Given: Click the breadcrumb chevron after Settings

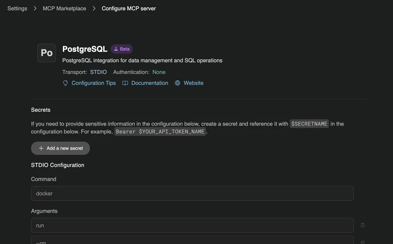Looking at the screenshot, I should (35, 8).
